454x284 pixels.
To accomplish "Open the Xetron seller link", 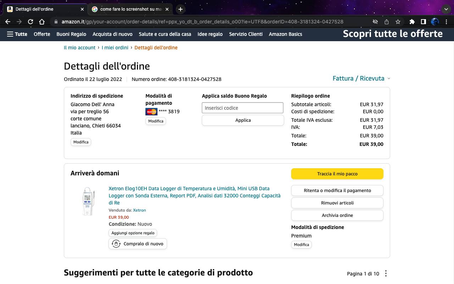I will coord(139,210).
